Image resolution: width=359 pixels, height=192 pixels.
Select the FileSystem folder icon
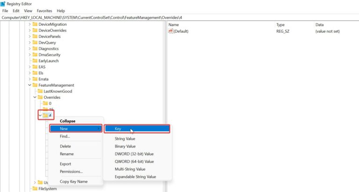(35, 189)
